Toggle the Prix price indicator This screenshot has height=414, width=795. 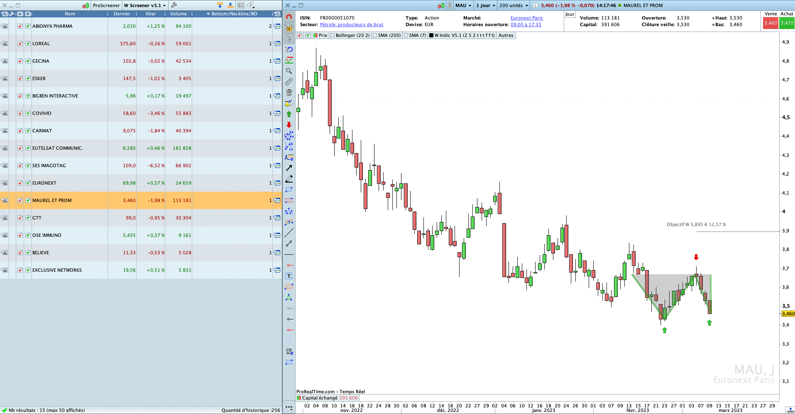(316, 35)
